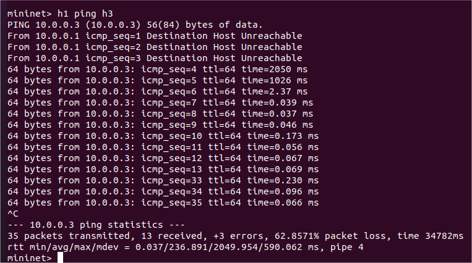Viewport: 472px width, 263px height.
Task: Click the icmp_seq=13 reply line
Action: 162,169
